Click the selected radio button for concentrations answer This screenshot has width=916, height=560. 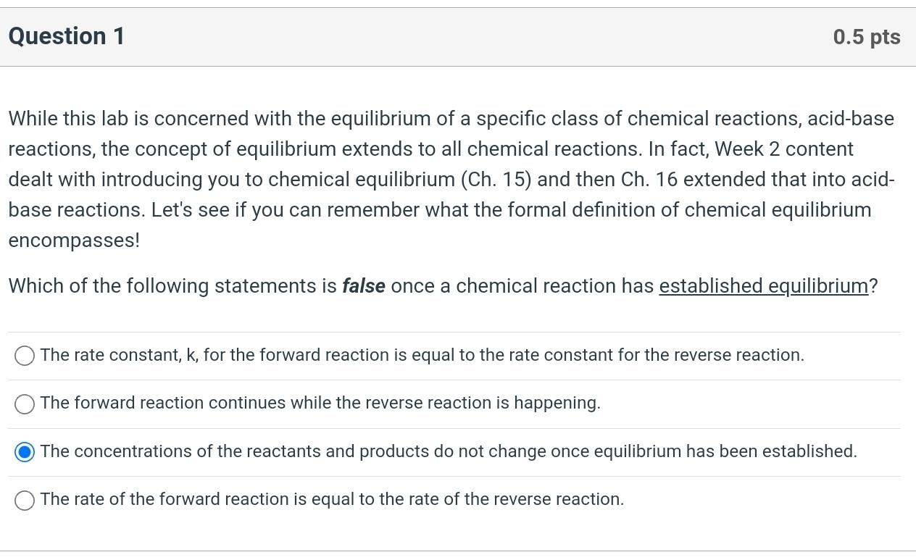[x=25, y=452]
